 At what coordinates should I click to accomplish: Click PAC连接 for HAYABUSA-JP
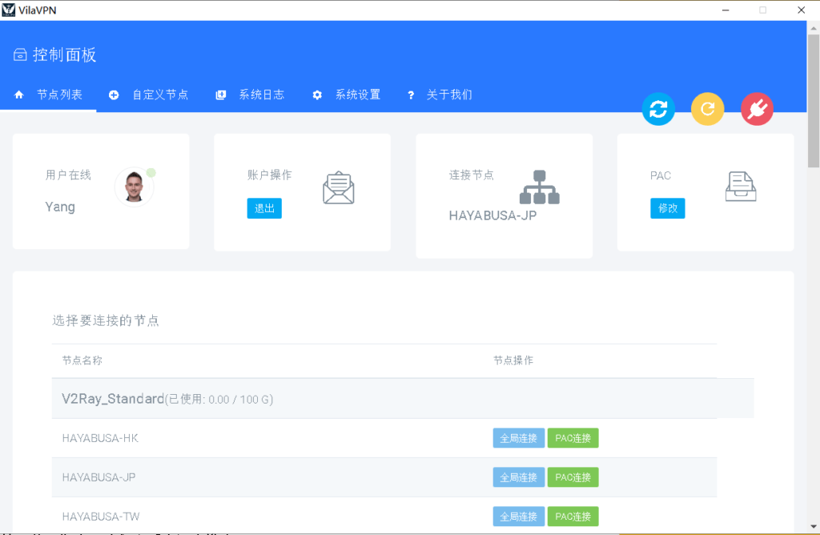click(x=573, y=477)
